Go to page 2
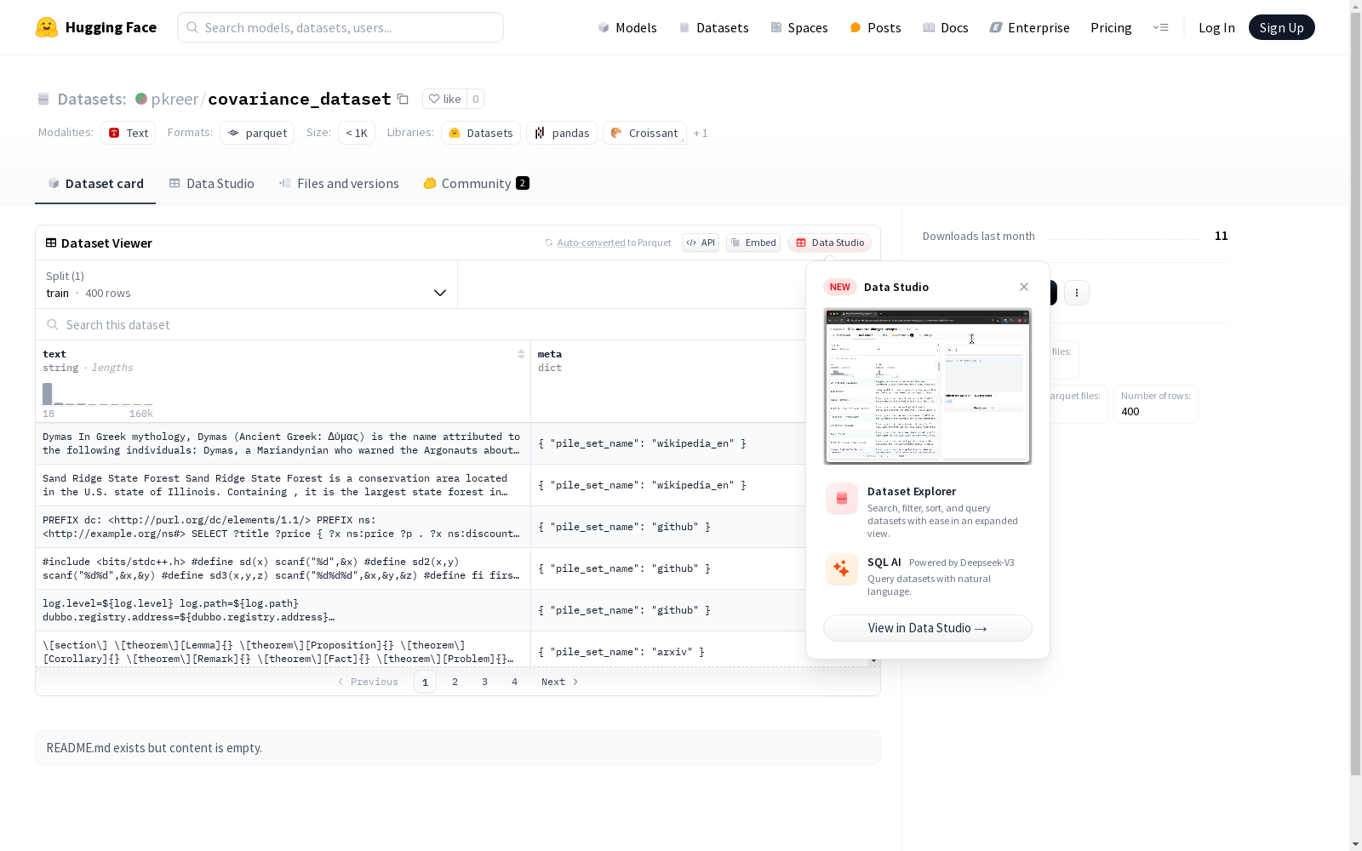Screen dimensions: 1362x851 [455, 682]
